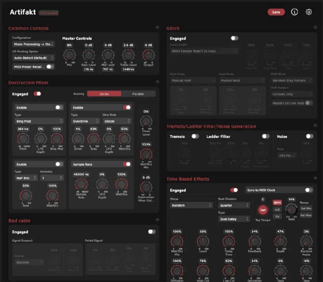Click the small dot icon beside Common Controls
Viewport: 323px width, 282px height.
click(x=157, y=27)
